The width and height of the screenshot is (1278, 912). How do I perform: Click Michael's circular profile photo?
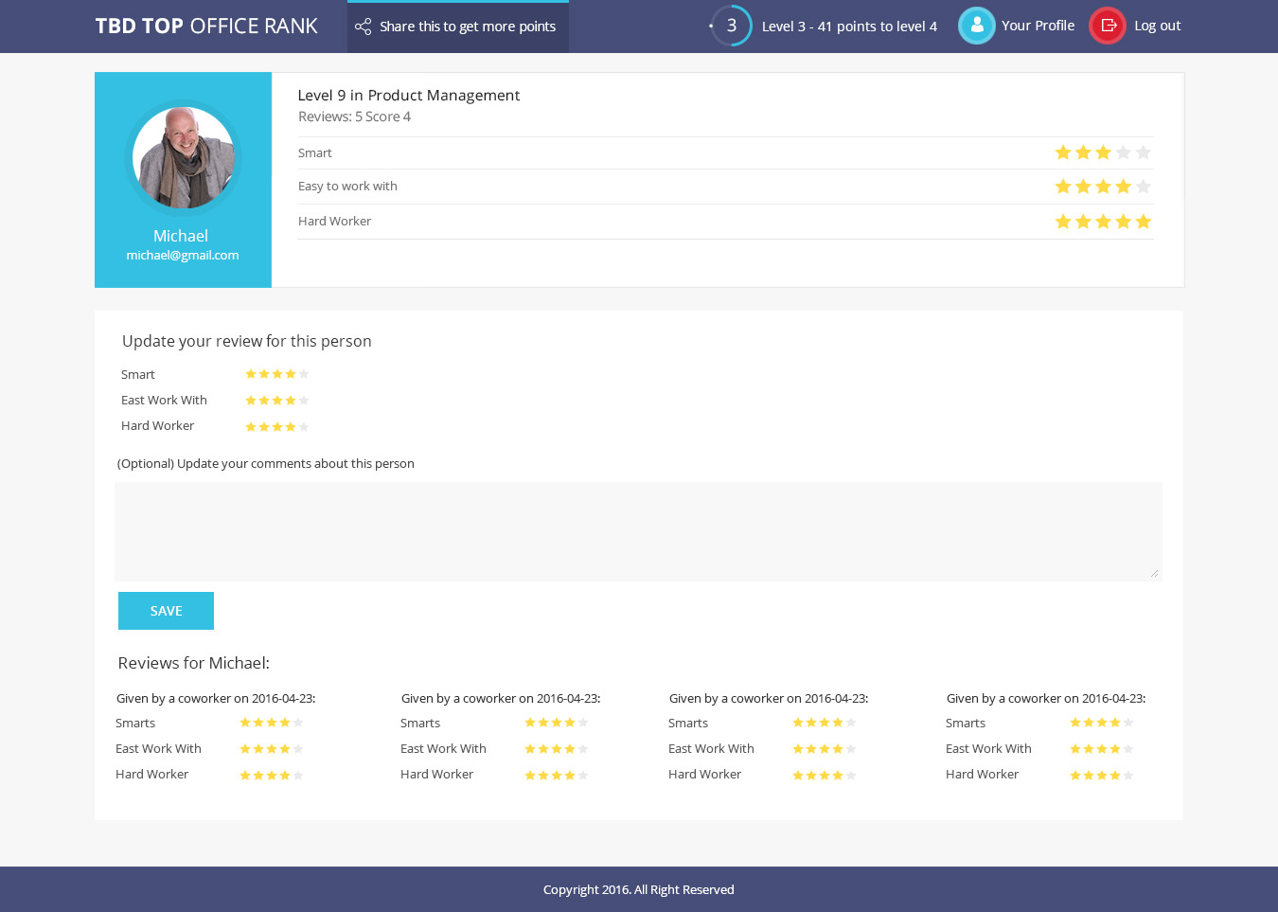pyautogui.click(x=183, y=158)
